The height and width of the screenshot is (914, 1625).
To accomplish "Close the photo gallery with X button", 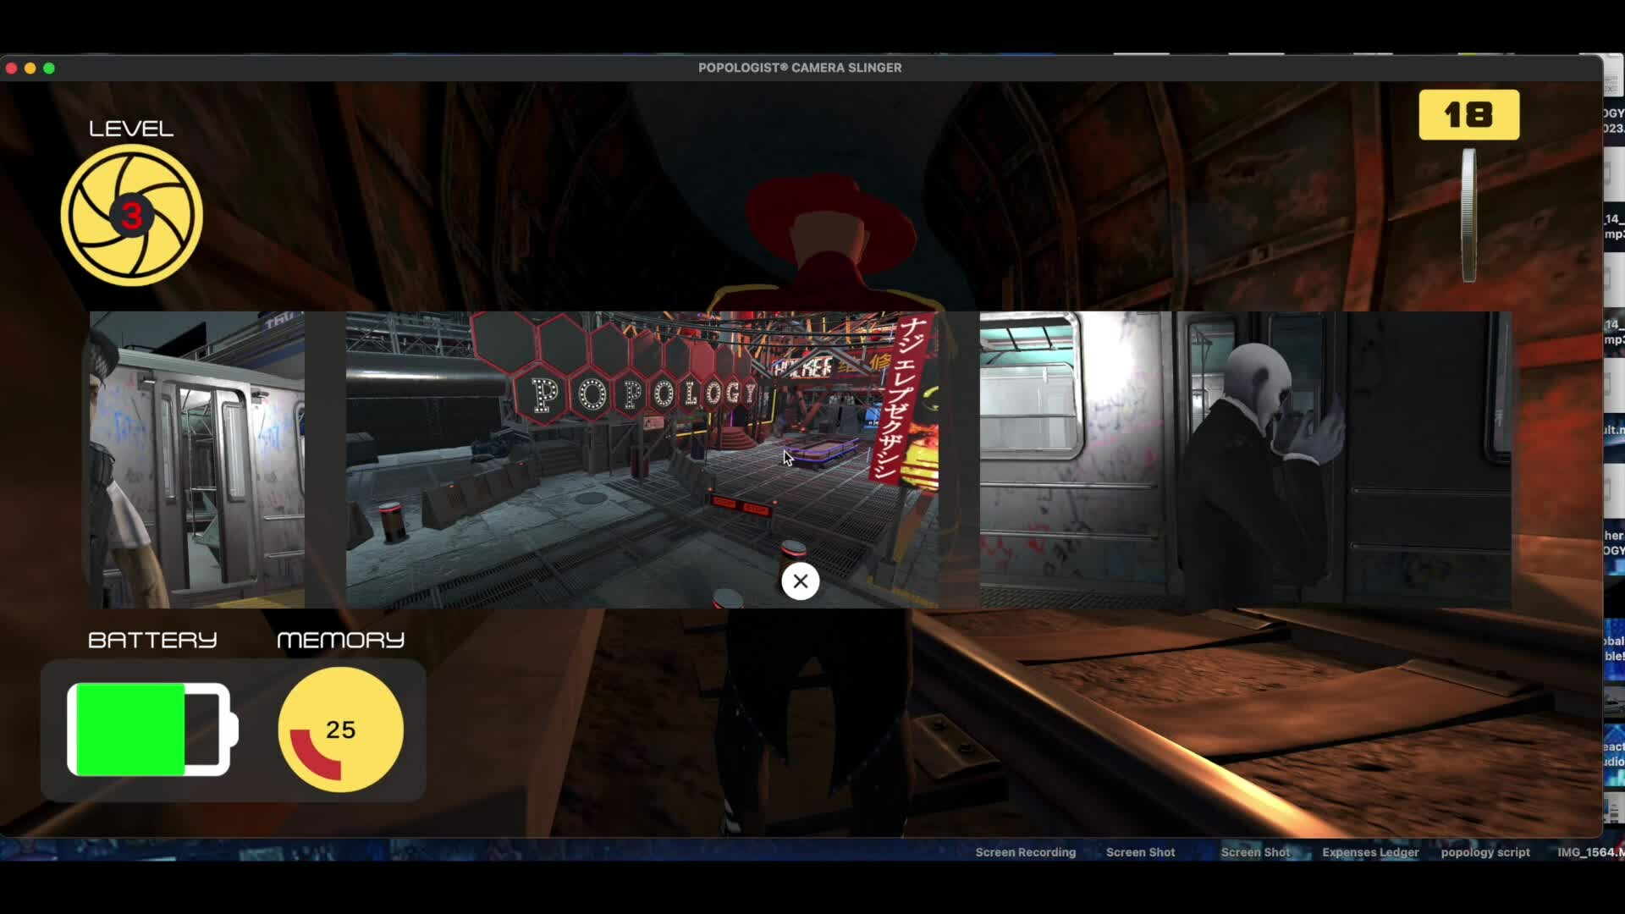I will point(800,581).
